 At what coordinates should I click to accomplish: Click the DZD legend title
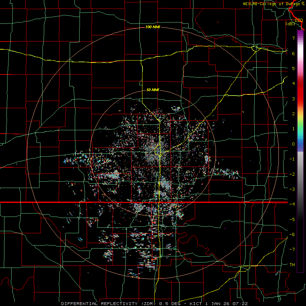(299, 20)
